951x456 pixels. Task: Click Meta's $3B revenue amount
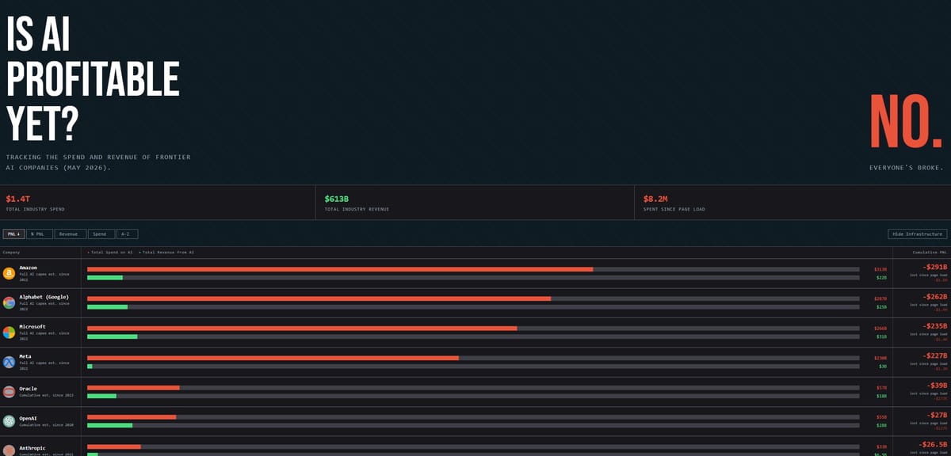883,367
